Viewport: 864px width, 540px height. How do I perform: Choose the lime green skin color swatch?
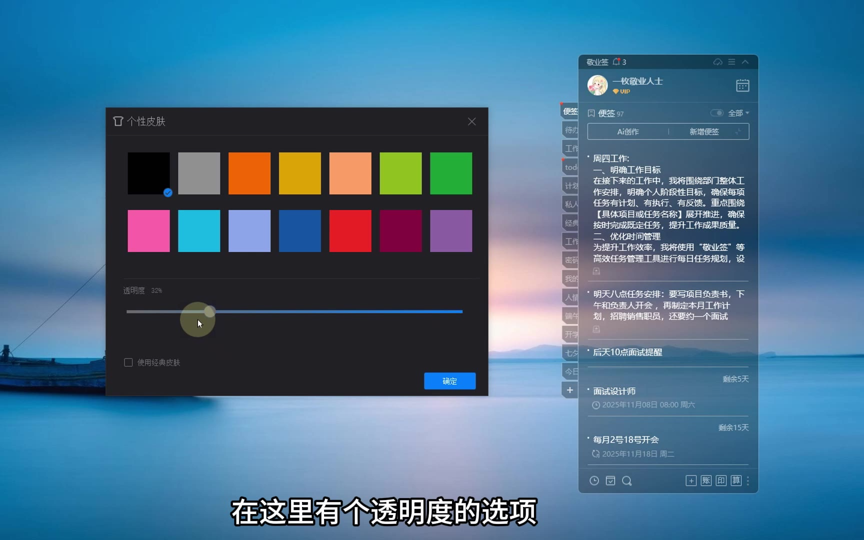pyautogui.click(x=401, y=173)
